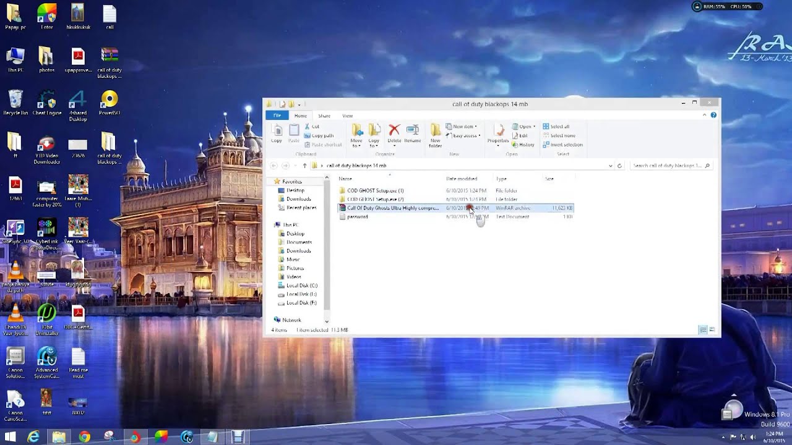
Task: Click navigation pane scrollbar down arrow
Action: (327, 321)
